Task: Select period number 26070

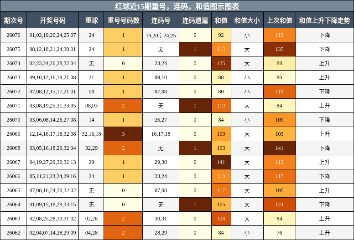Action: [13, 120]
